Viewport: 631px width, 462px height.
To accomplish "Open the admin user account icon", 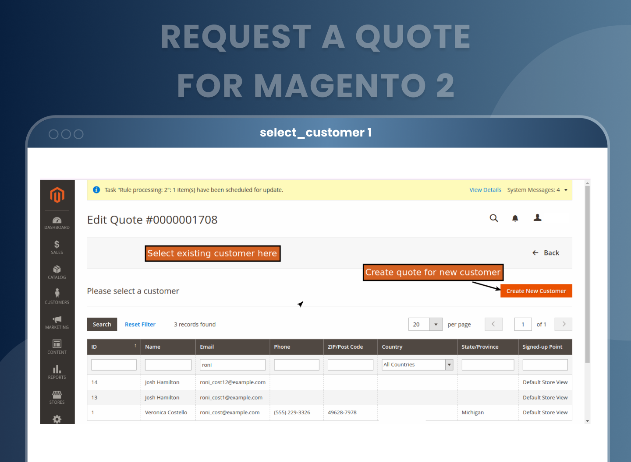I will click(537, 218).
